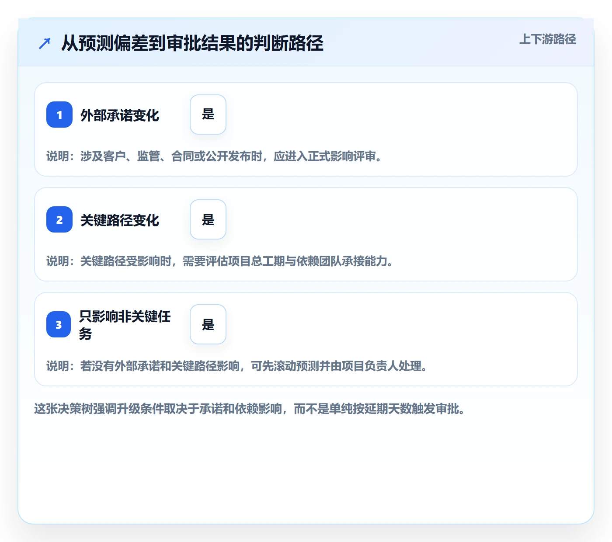Click the heading 外部承诺变化
Screen dimensions: 612x542
click(x=120, y=115)
